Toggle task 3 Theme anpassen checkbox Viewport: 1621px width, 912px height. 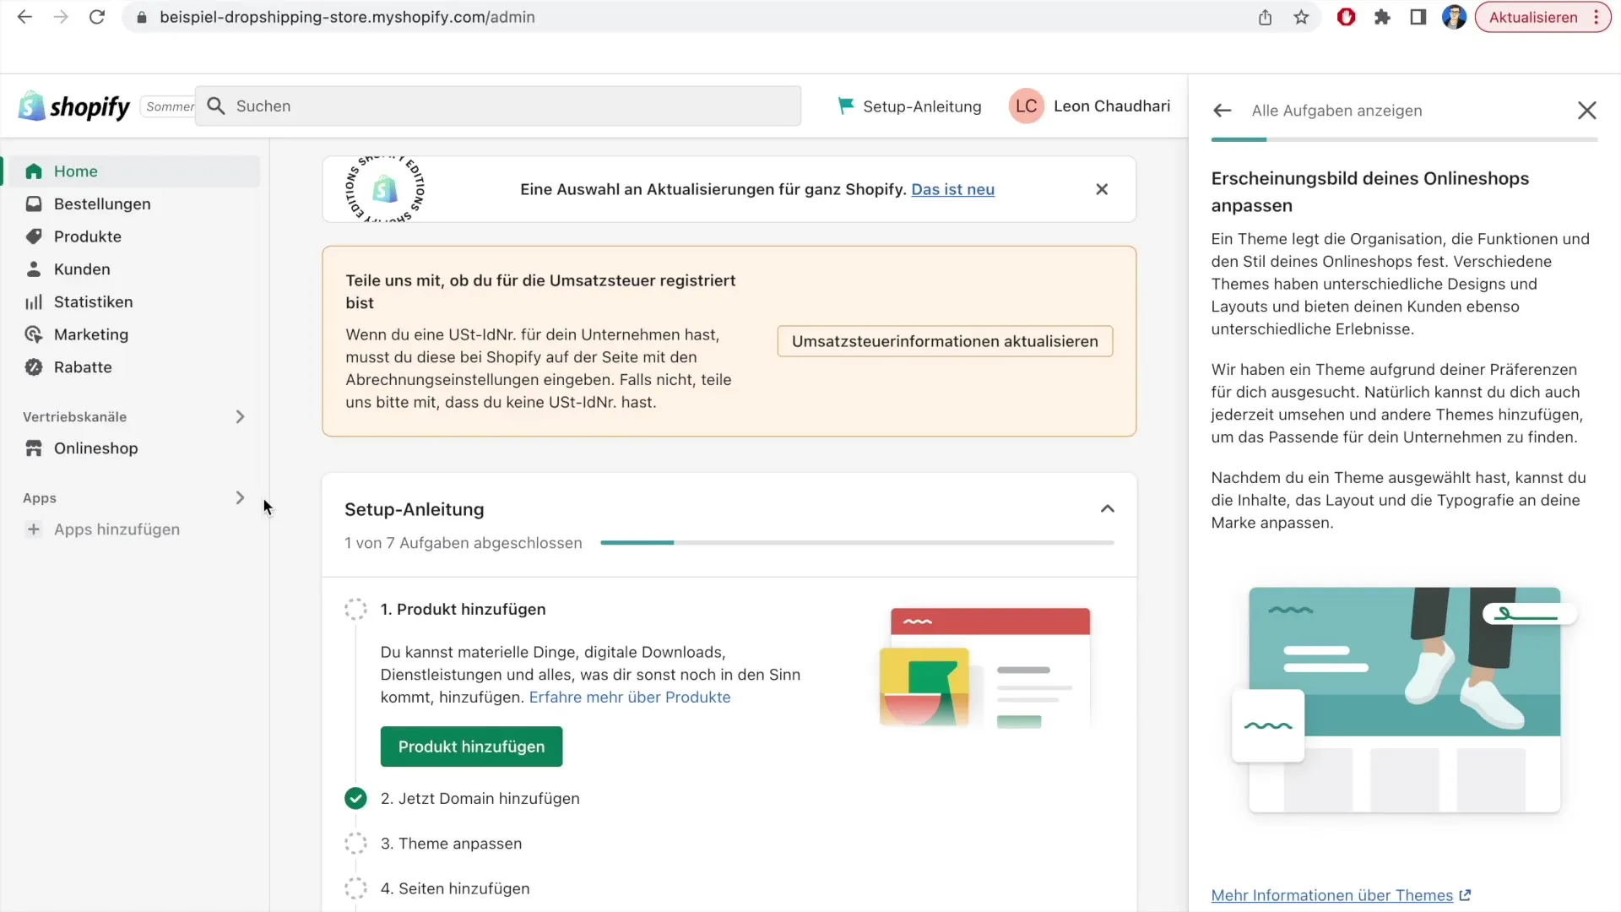(x=355, y=843)
